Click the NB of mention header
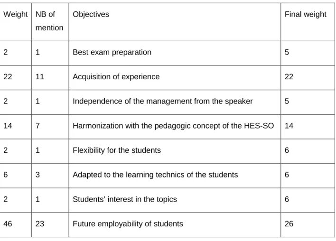The image size is (336, 241). tap(49, 21)
